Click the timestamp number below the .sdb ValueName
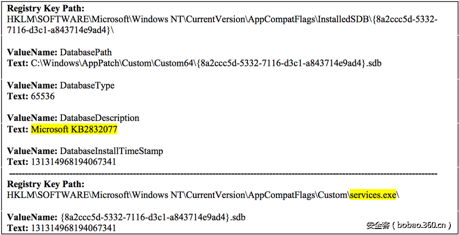The image size is (459, 235). coord(73,227)
